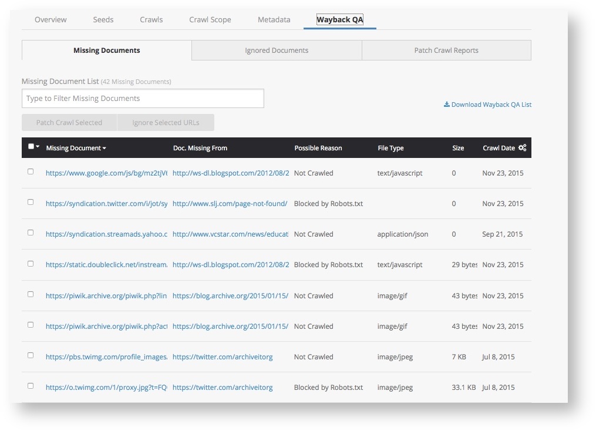
Task: Download the Wayback QA List
Action: (491, 105)
